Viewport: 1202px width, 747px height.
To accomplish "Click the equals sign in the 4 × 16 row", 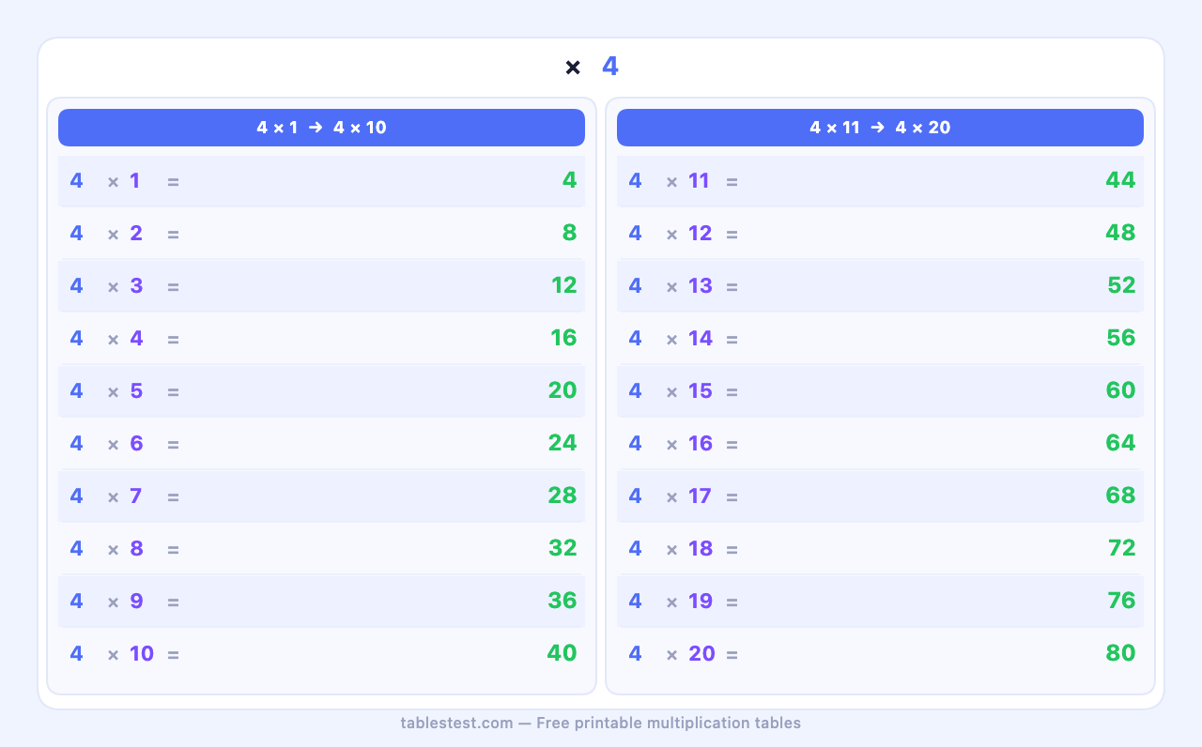I will tap(732, 444).
